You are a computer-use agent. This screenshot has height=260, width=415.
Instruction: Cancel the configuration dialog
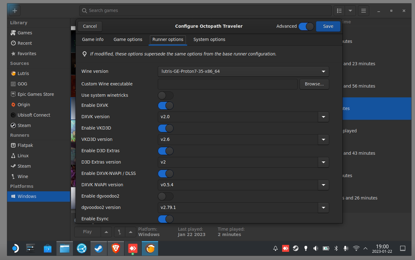tap(90, 26)
